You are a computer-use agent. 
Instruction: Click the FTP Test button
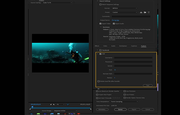[x=148, y=85]
